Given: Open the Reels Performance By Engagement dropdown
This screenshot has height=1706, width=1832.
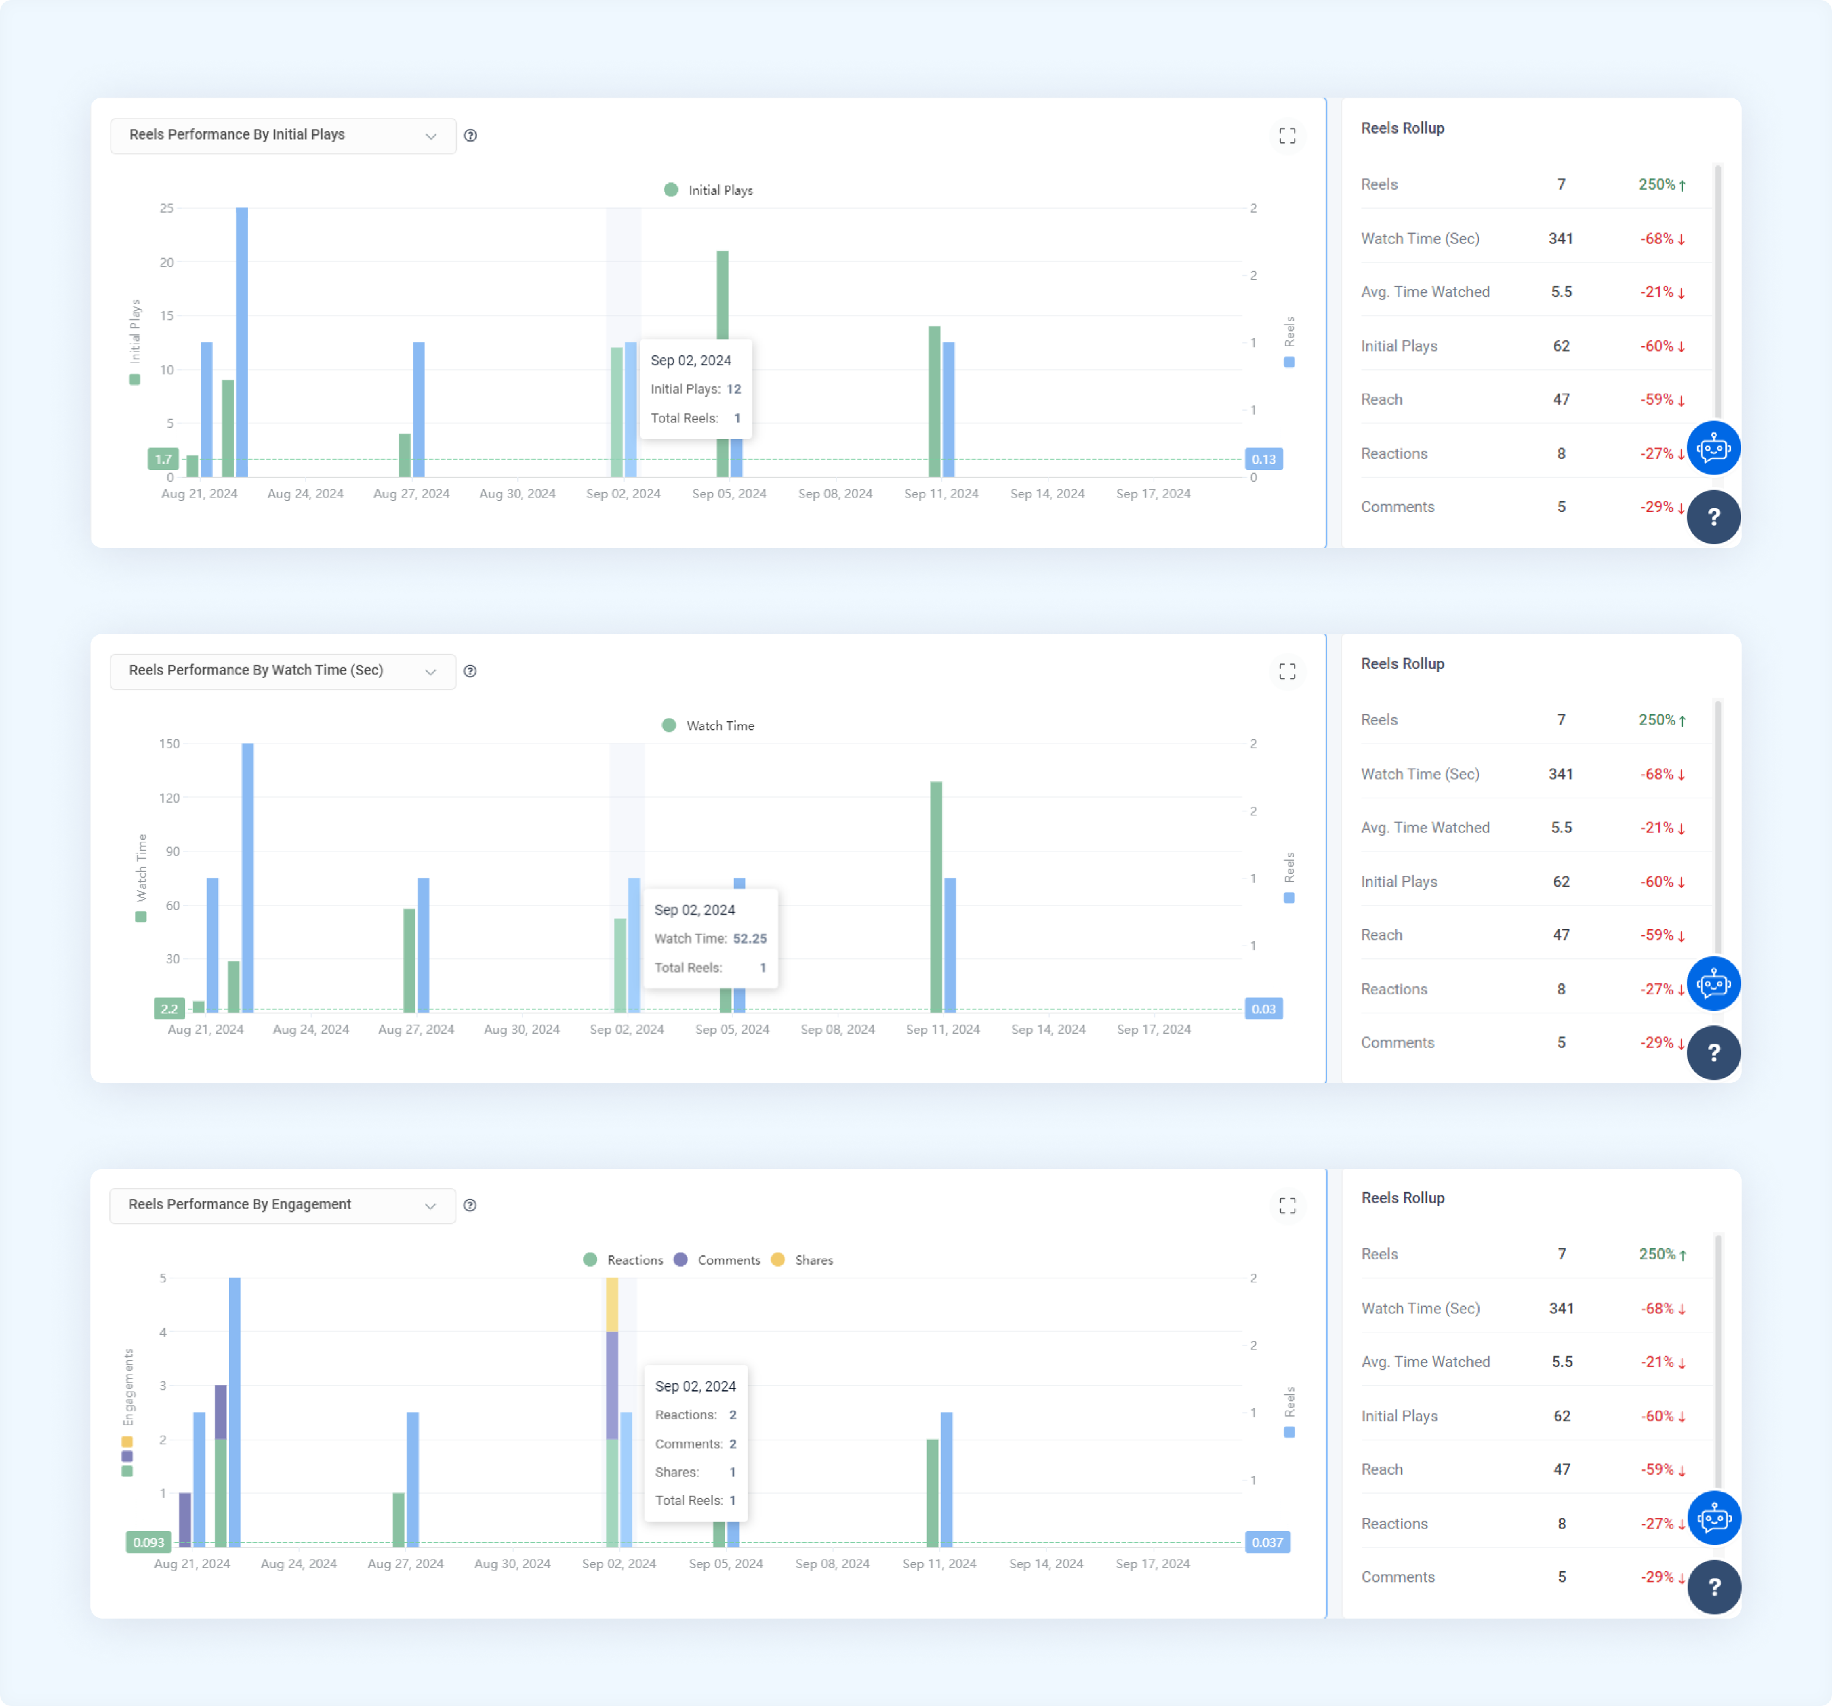Looking at the screenshot, I should point(283,1205).
